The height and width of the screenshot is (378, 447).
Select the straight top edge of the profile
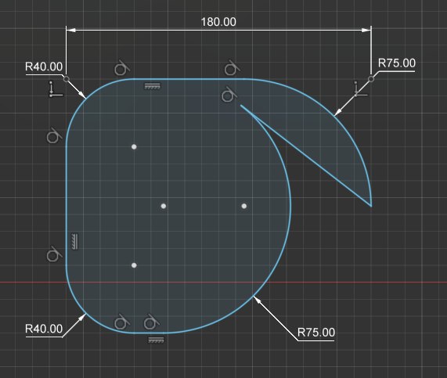click(188, 79)
